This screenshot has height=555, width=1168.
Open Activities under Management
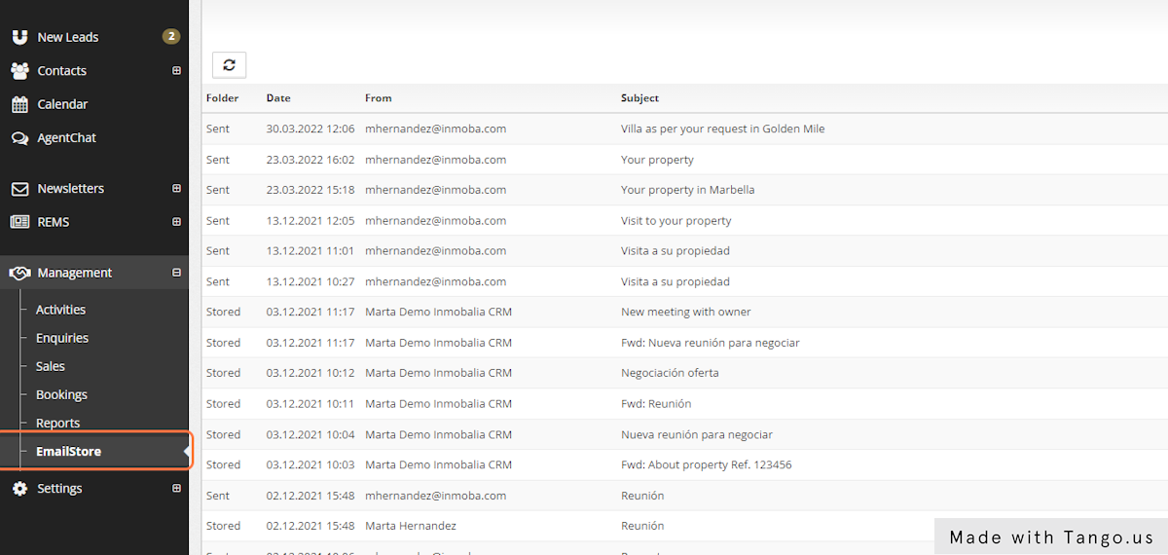60,310
